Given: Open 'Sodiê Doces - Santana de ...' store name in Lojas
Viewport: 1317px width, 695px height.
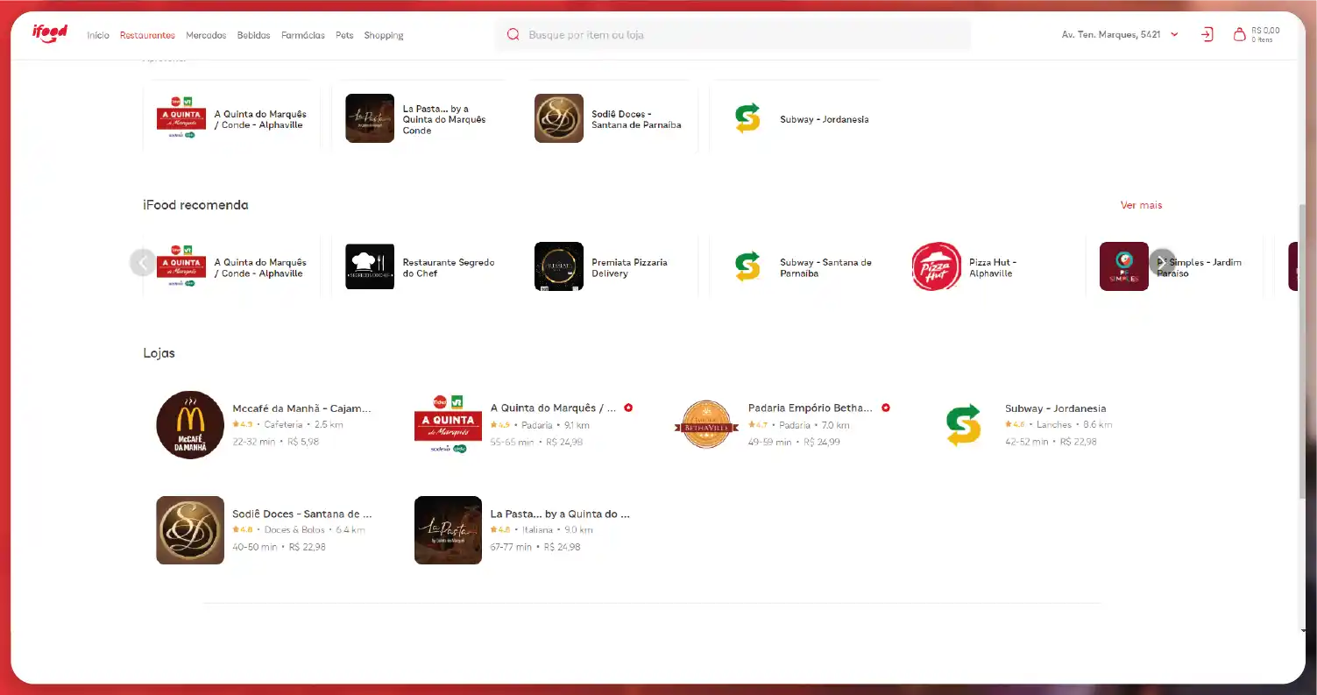Looking at the screenshot, I should [x=302, y=514].
